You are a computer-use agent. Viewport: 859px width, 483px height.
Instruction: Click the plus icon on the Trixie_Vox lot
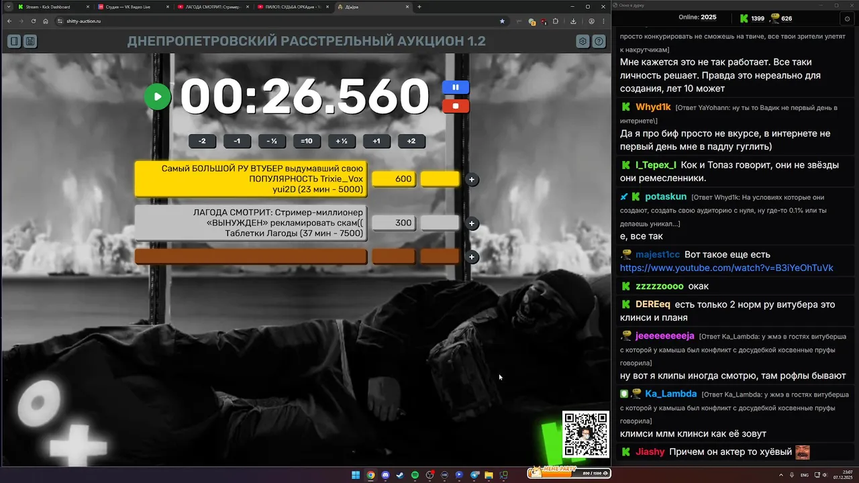click(472, 179)
